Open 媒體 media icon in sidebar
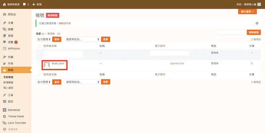This screenshot has height=133, width=265. 4,29
